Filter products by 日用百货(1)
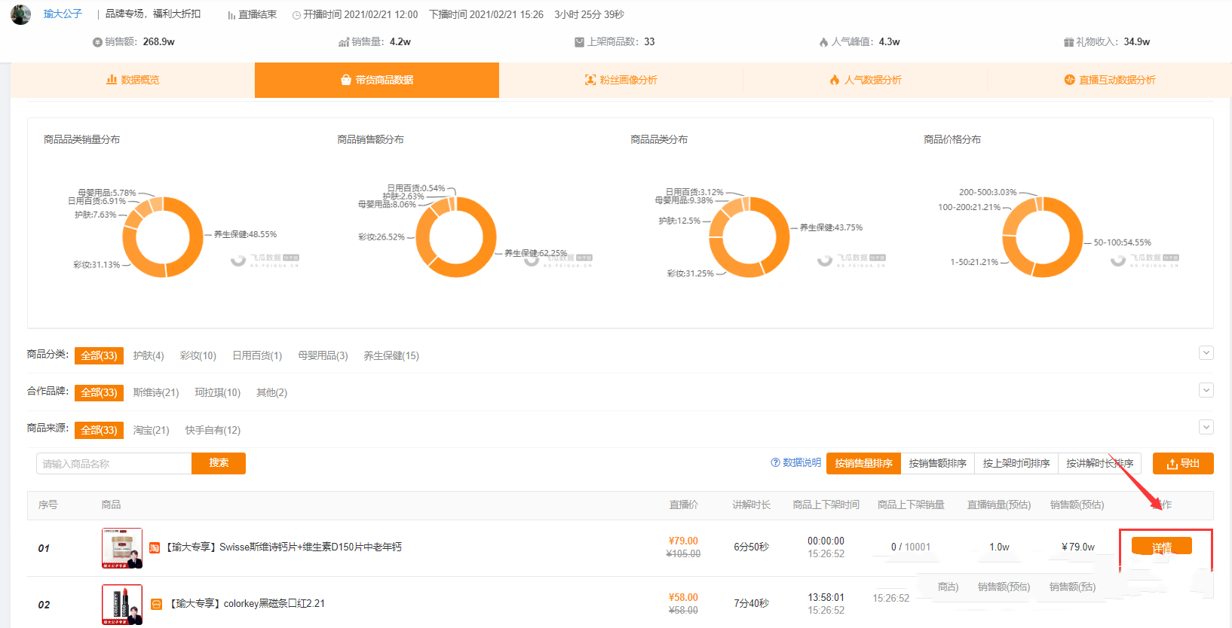Viewport: 1232px width, 628px height. pos(257,355)
